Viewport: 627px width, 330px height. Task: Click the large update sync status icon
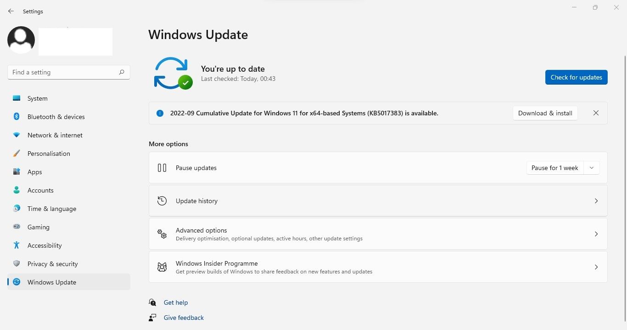click(173, 73)
